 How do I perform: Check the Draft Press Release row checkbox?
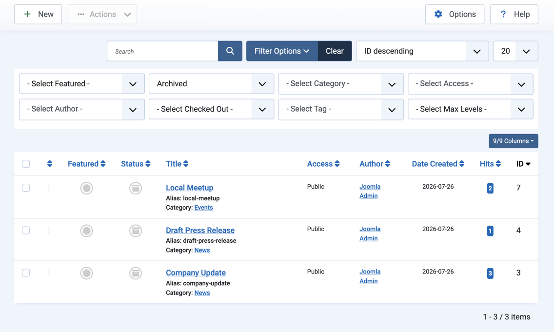click(26, 231)
